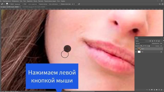This screenshot has width=164, height=92.
Task: Open Layers panel options menu icon
Action: coord(163,38)
